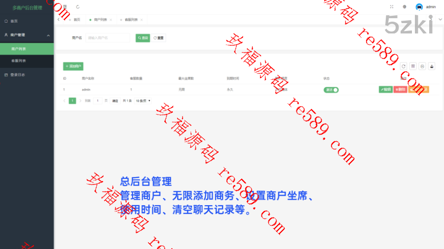Click the green 查询 search button
The height and width of the screenshot is (249, 444).
143,38
